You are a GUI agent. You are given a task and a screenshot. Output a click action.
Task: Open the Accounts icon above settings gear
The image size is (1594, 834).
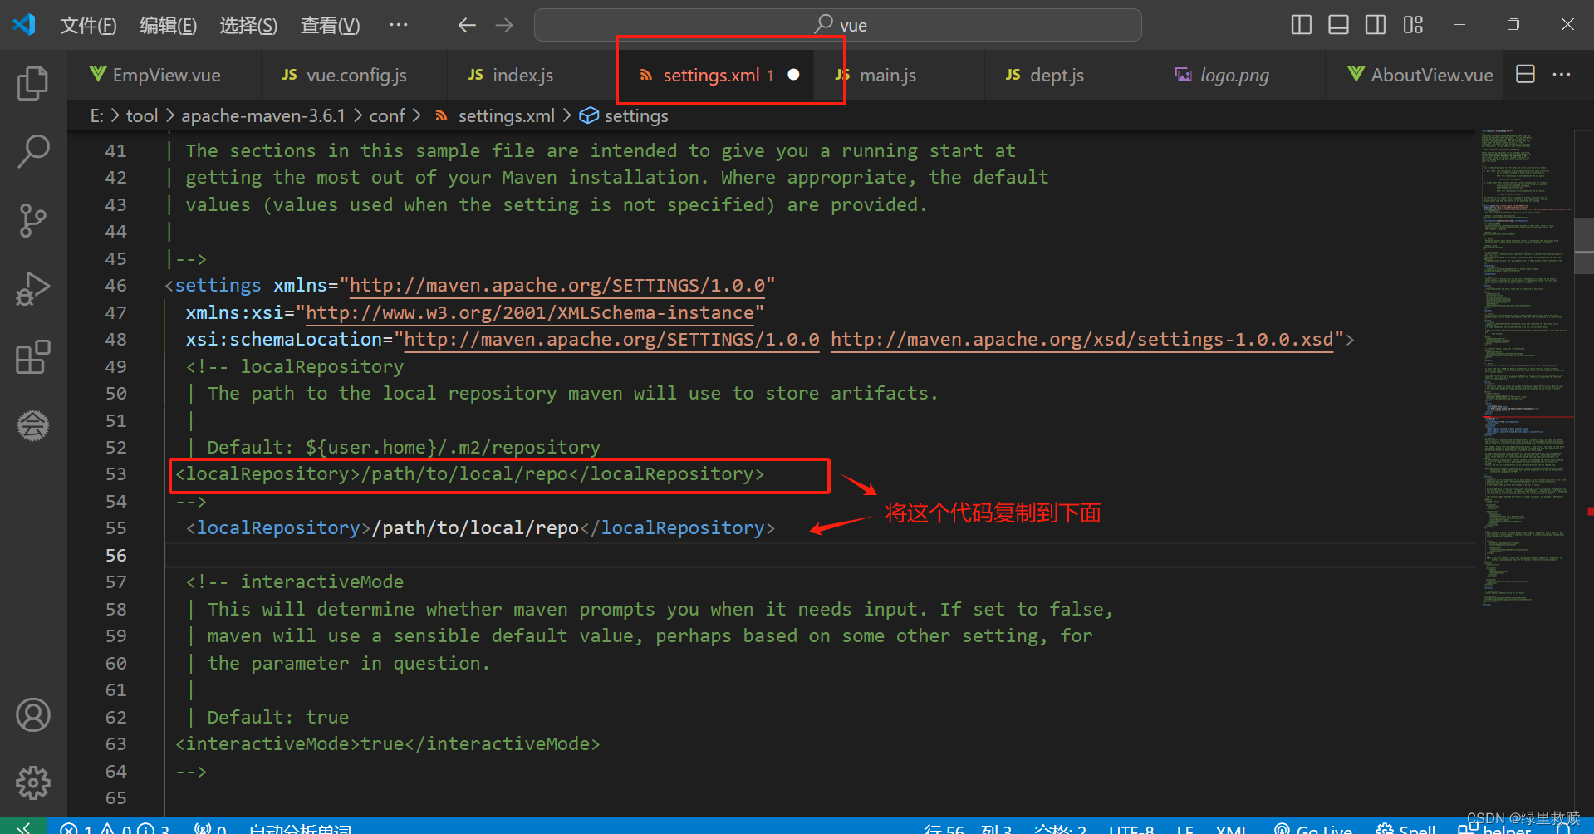pos(32,714)
